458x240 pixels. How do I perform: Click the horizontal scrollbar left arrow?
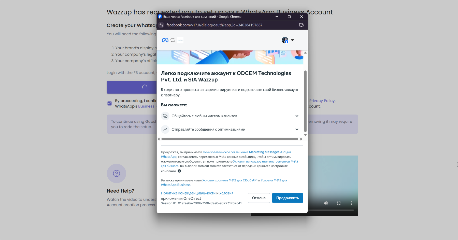pos(159,139)
